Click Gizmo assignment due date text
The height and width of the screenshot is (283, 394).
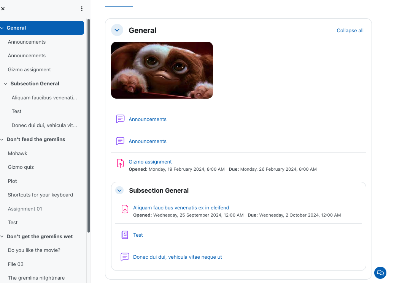[x=273, y=170]
